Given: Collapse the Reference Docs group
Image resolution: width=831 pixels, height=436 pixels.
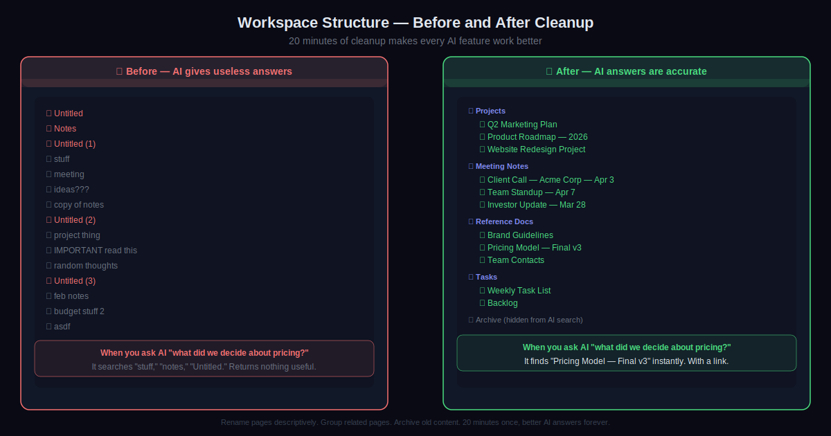Looking at the screenshot, I should [x=504, y=221].
